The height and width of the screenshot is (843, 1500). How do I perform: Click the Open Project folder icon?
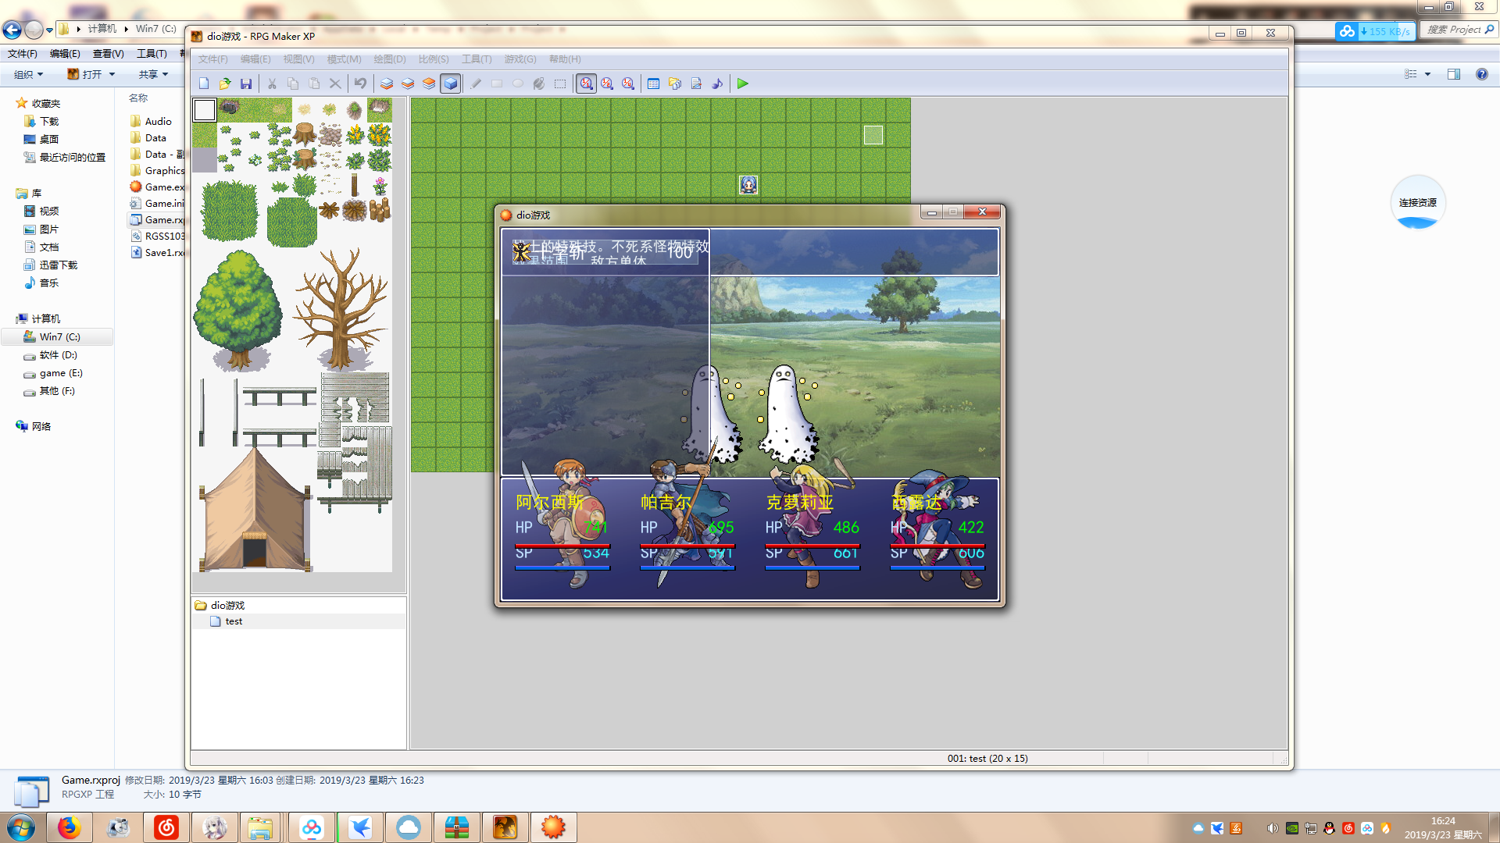tap(225, 84)
